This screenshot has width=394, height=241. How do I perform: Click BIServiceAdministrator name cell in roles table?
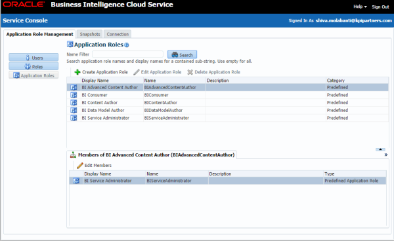[167, 118]
